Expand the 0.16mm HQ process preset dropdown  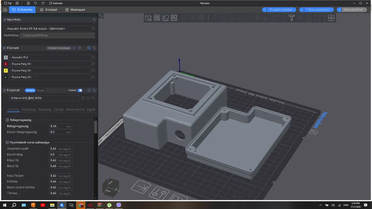(44, 98)
